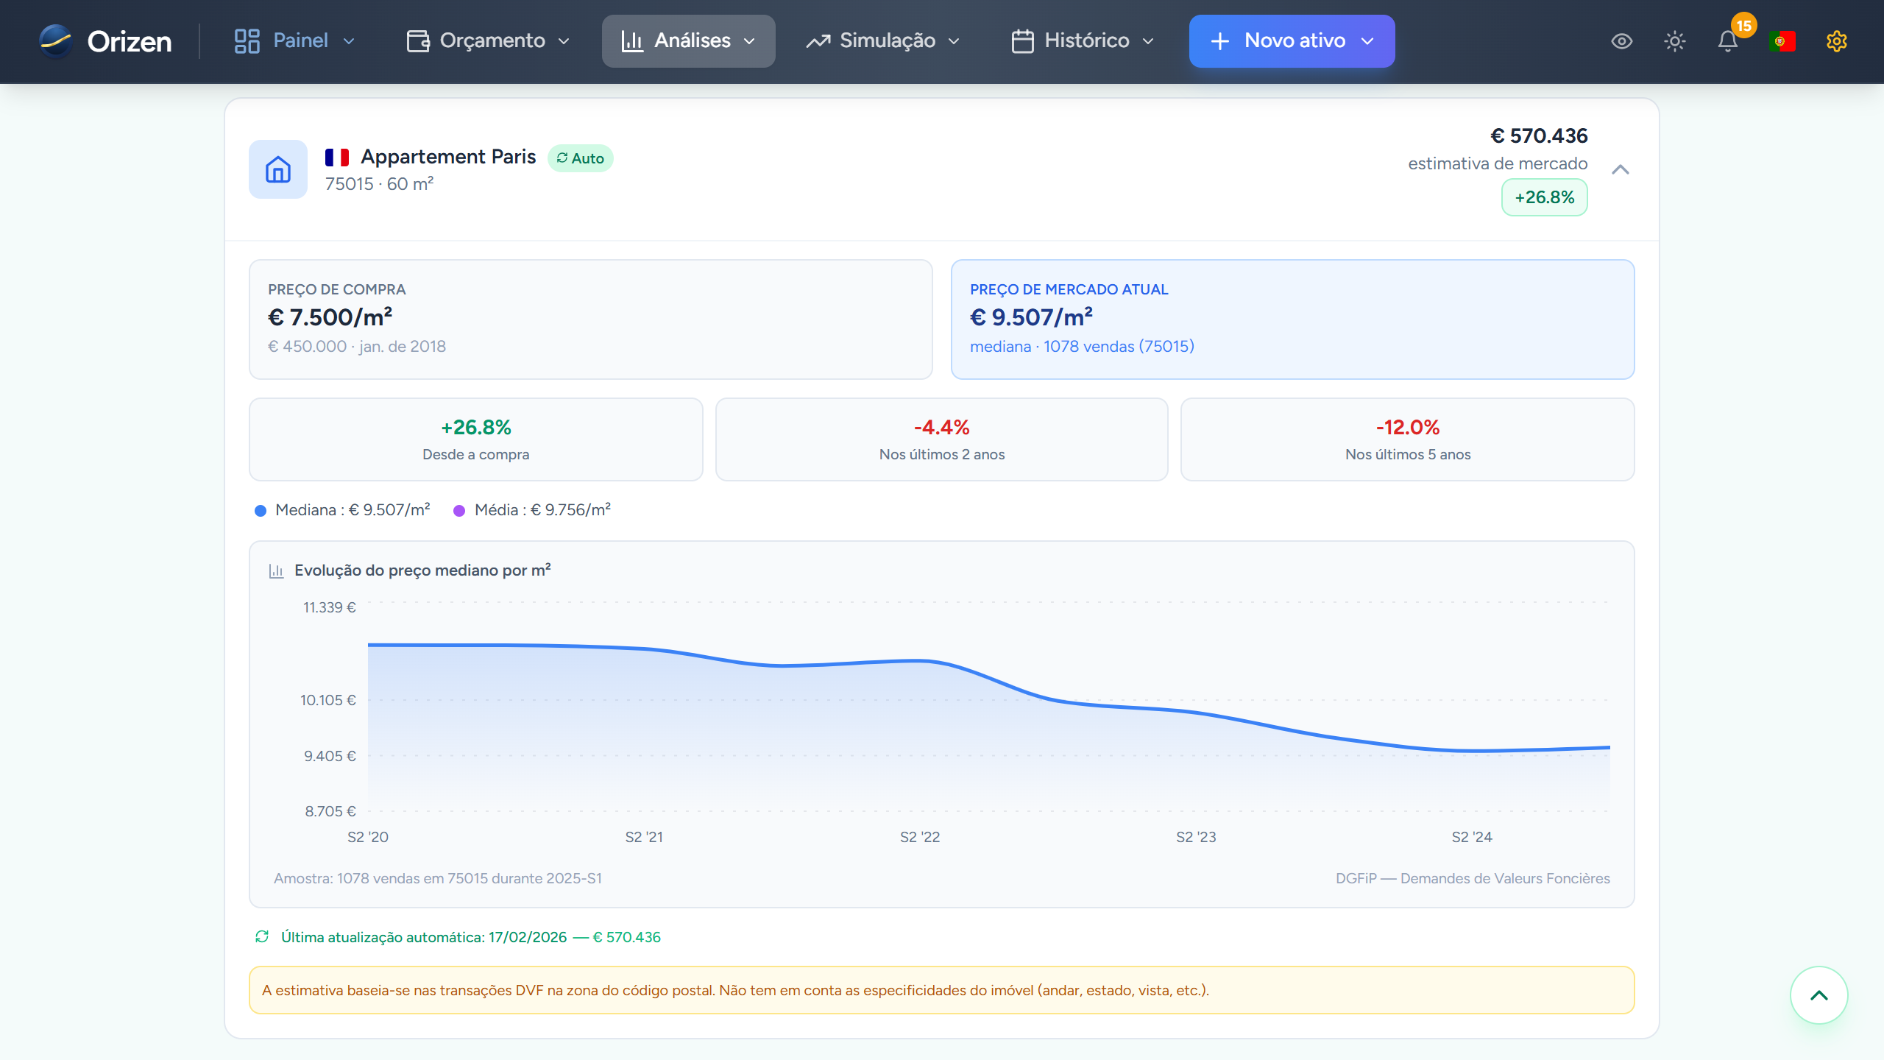Click the Portuguese flag language icon
The image size is (1884, 1060).
click(x=1782, y=41)
